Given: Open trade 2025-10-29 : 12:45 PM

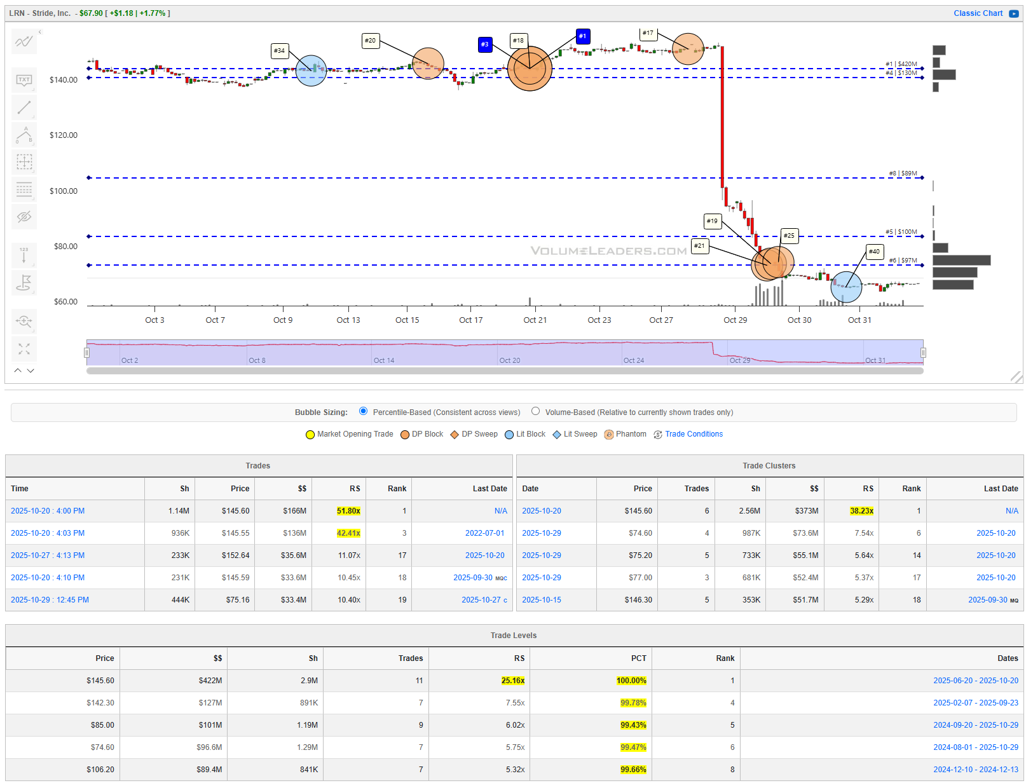Looking at the screenshot, I should (x=50, y=600).
